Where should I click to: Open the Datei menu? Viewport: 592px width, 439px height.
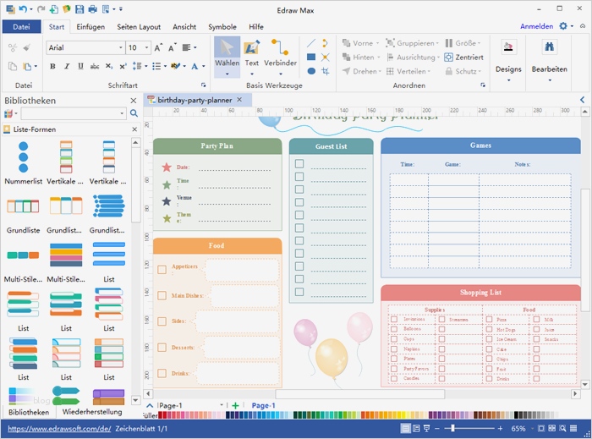point(21,27)
